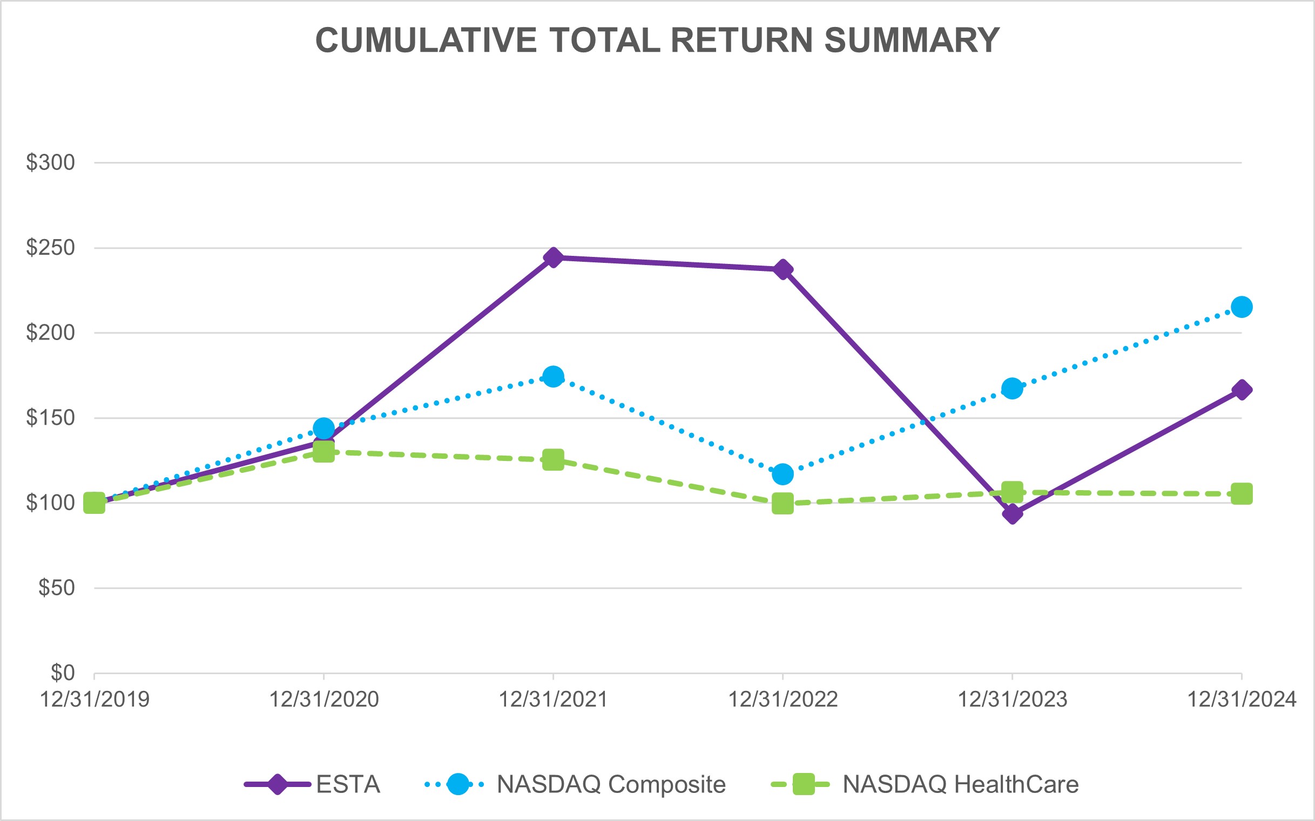Image resolution: width=1315 pixels, height=821 pixels.
Task: Click NASDAQ Composite circle at 12/31/2020
Action: point(323,429)
